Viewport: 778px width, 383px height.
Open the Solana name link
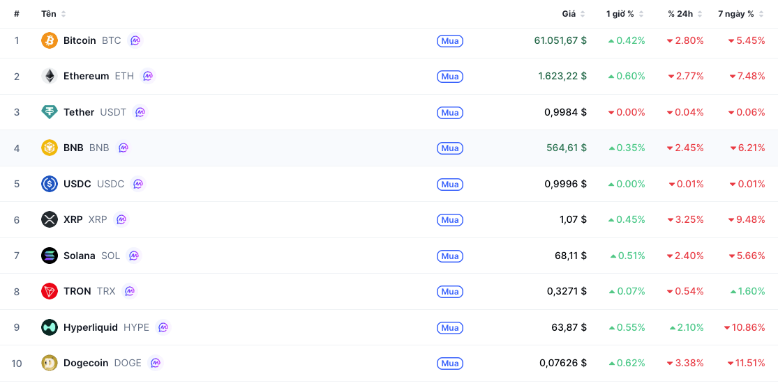click(x=80, y=256)
